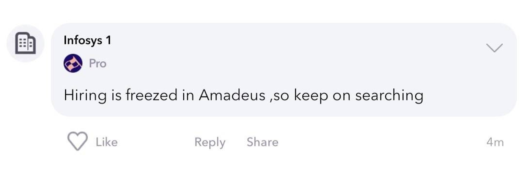Select the phrase keep on in the comment
The image size is (523, 178).
pos(322,95)
